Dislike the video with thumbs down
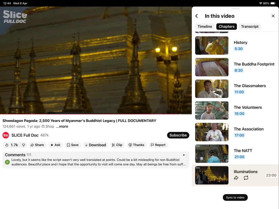The image size is (279, 209). point(23,145)
